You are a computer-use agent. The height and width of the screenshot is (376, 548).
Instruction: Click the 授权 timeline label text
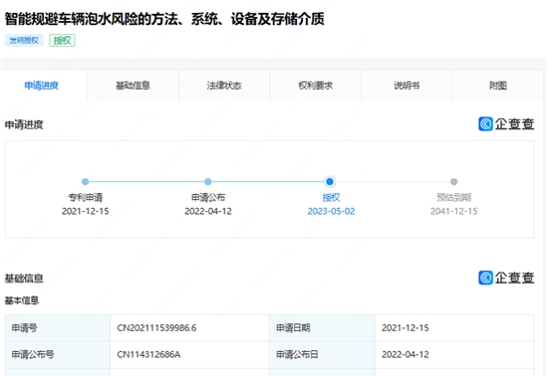click(331, 197)
